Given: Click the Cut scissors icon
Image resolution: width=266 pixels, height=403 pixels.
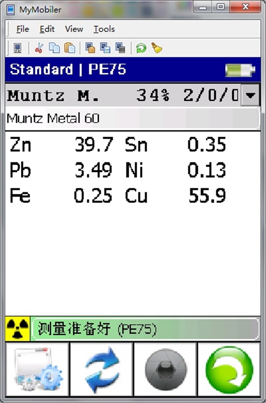Looking at the screenshot, I should (x=39, y=48).
